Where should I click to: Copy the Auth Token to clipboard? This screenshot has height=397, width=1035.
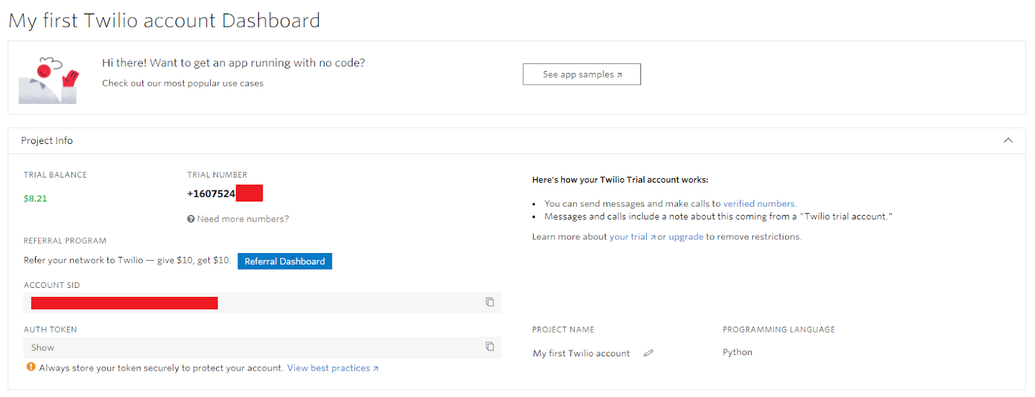tap(490, 347)
